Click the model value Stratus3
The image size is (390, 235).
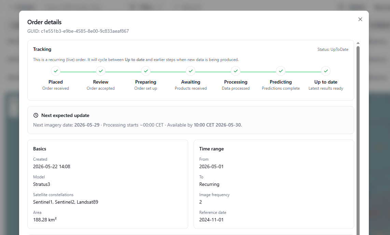[42, 184]
